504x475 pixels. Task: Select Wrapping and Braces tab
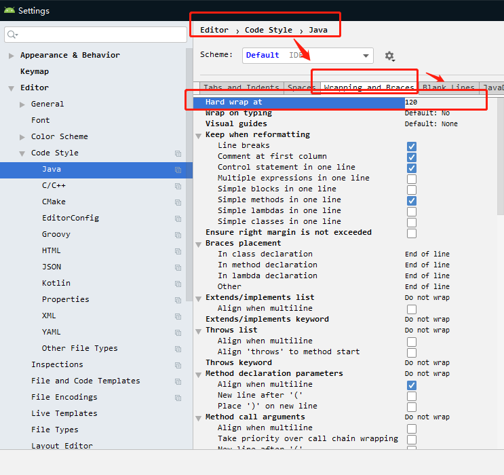tap(369, 88)
